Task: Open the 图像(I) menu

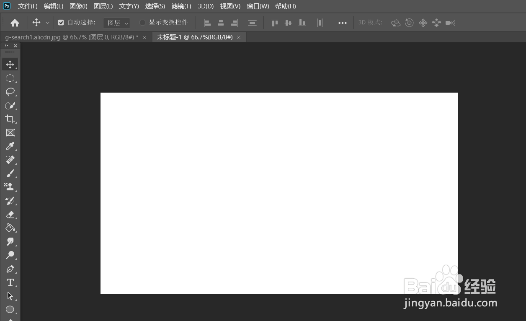Action: click(78, 6)
